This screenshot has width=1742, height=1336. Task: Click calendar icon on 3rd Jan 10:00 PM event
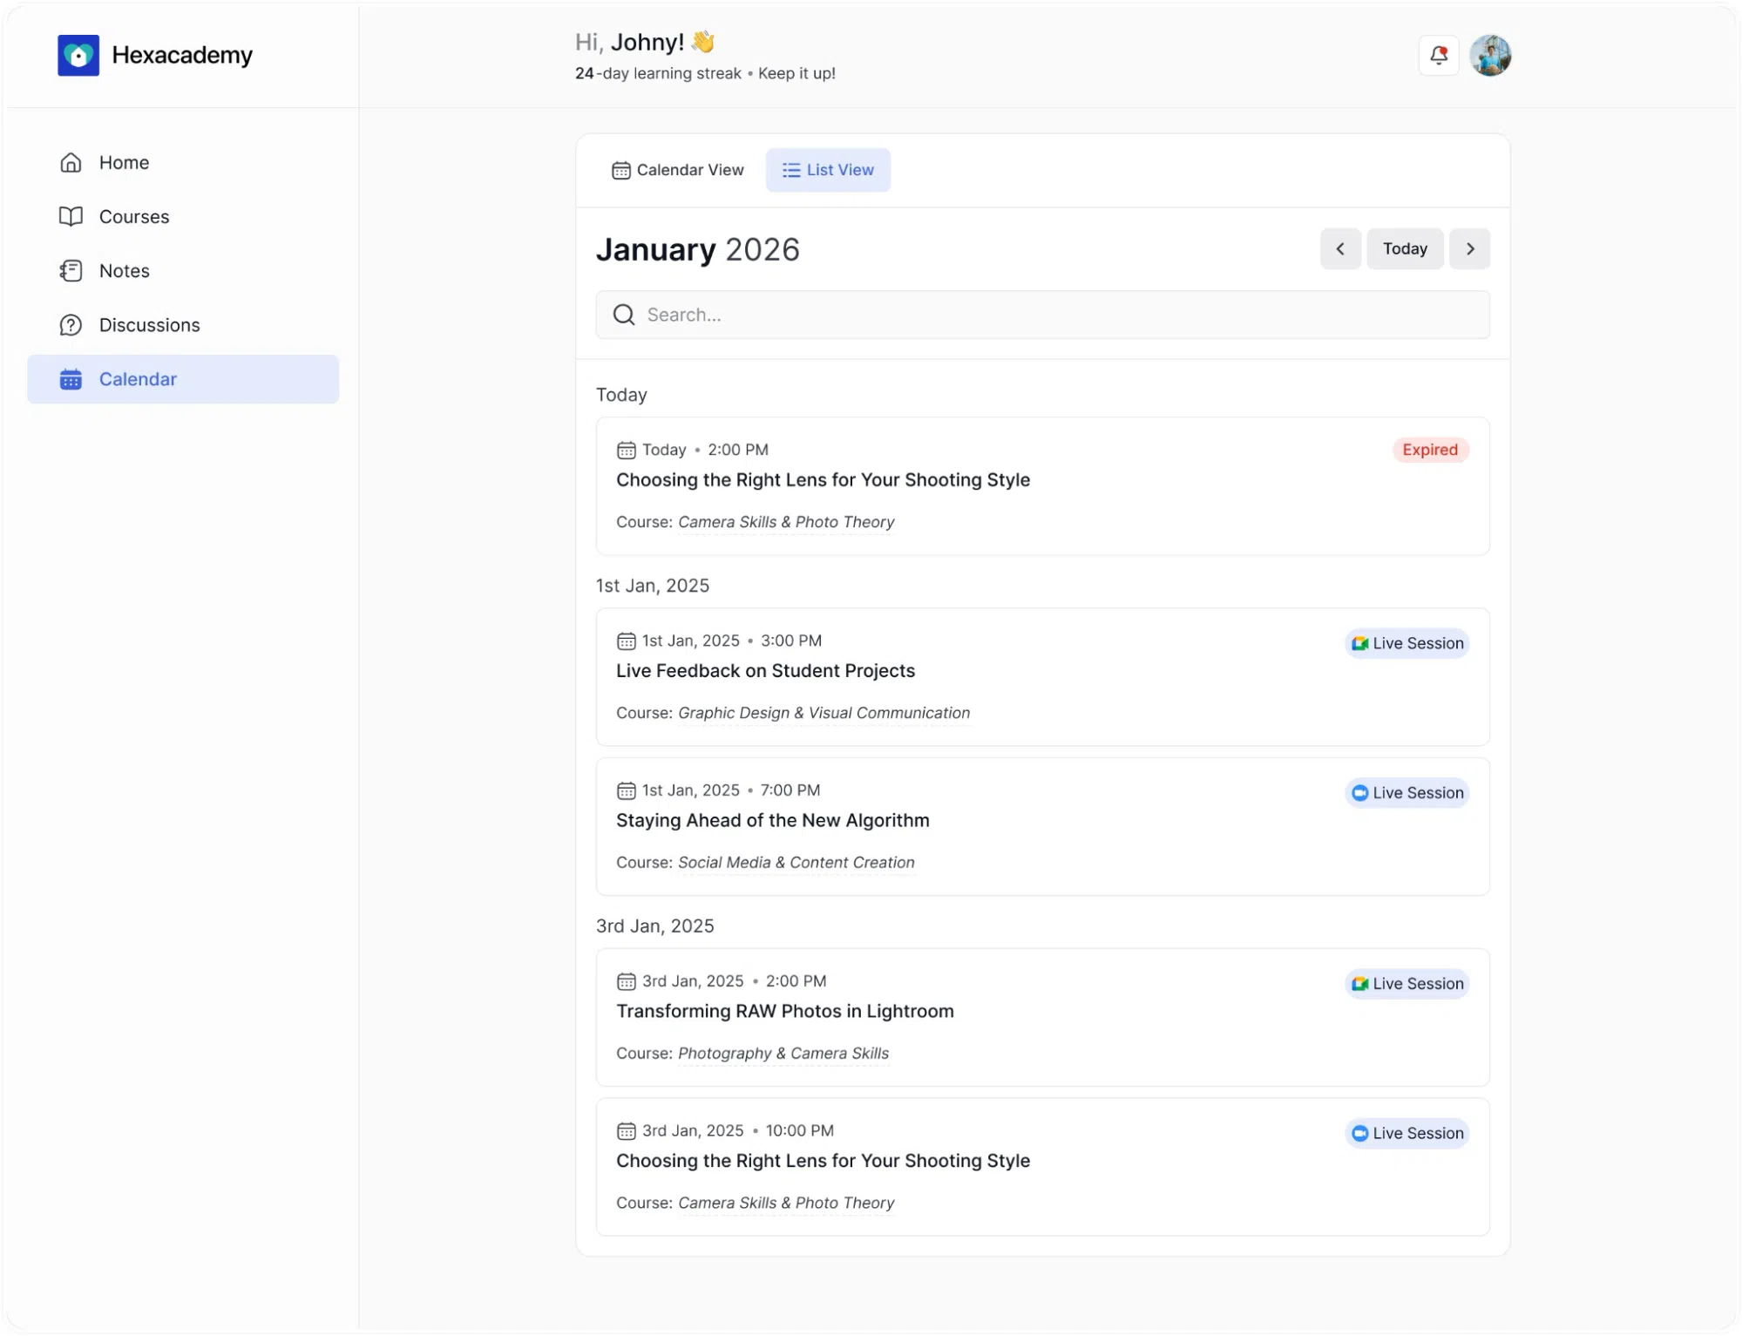pyautogui.click(x=627, y=1132)
